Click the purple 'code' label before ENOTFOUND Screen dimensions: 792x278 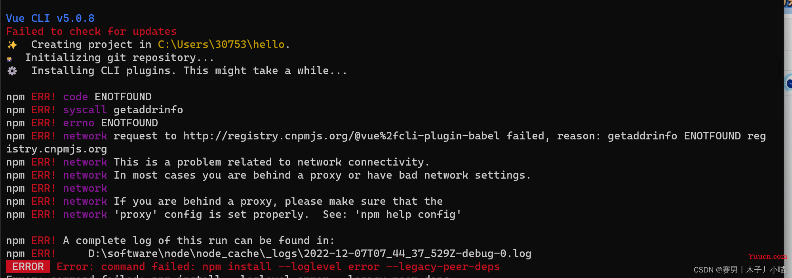75,97
